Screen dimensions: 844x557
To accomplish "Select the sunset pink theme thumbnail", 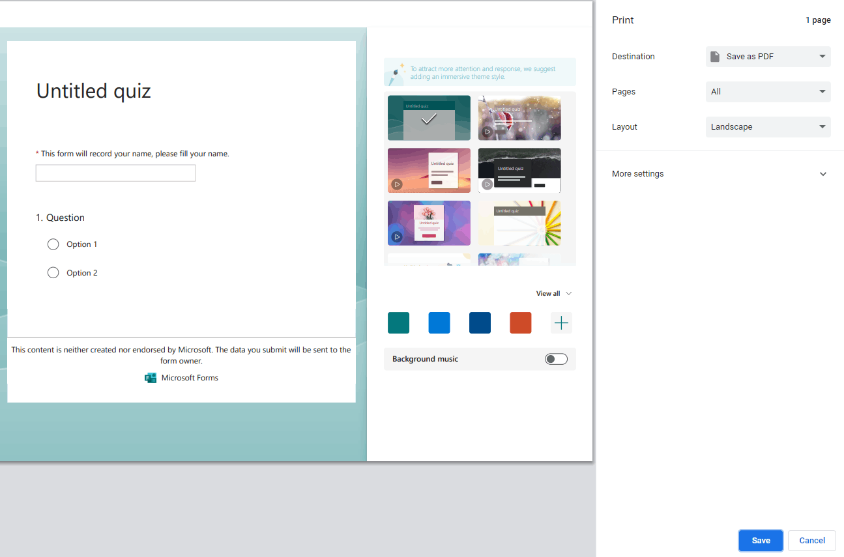I will click(429, 170).
